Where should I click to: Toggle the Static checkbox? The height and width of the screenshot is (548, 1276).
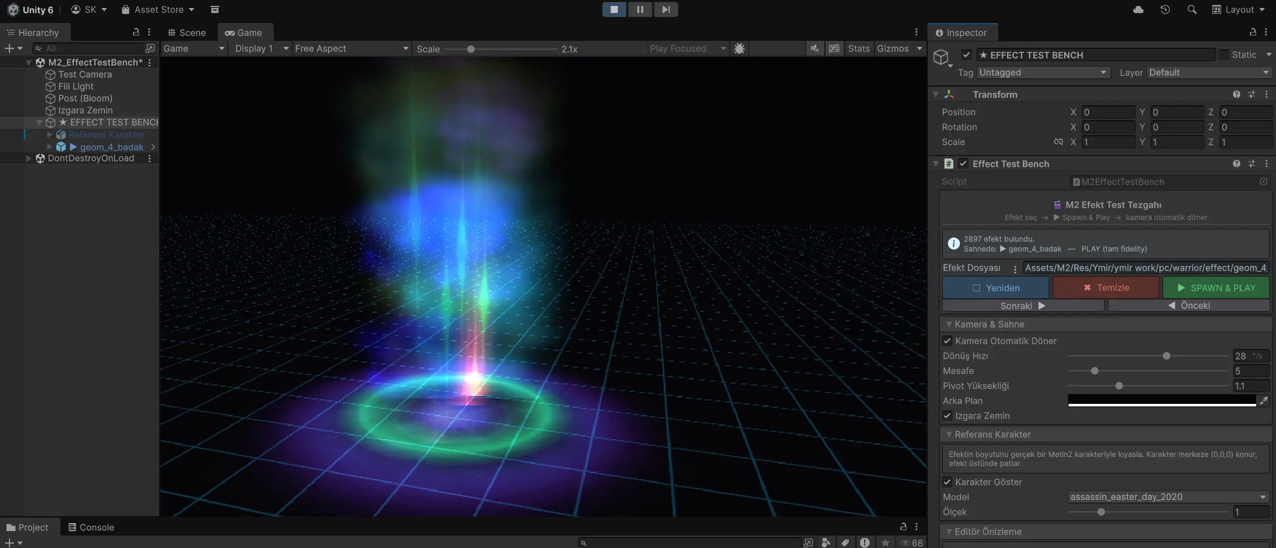(1223, 55)
